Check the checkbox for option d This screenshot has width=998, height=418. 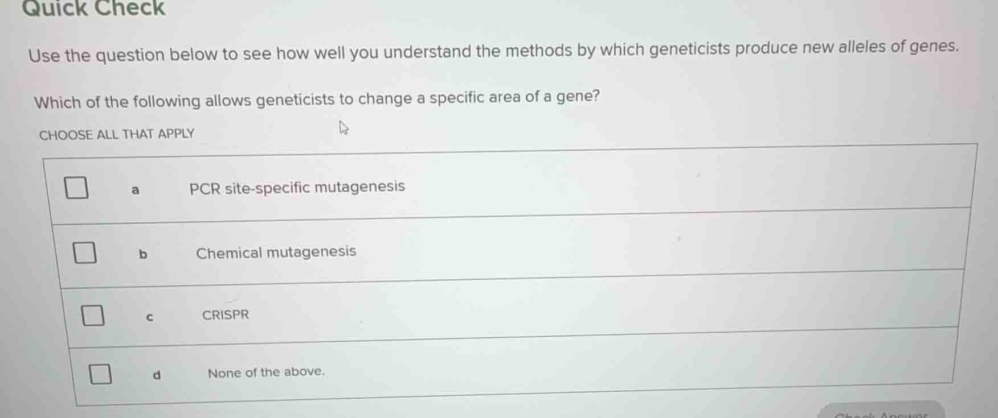(x=101, y=375)
